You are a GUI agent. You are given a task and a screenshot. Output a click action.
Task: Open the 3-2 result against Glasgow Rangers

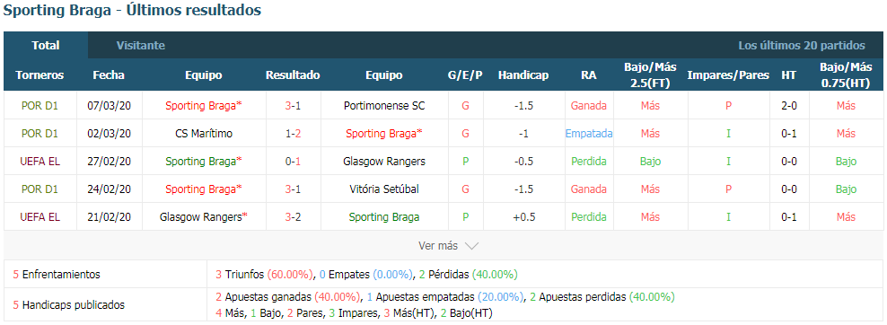293,216
